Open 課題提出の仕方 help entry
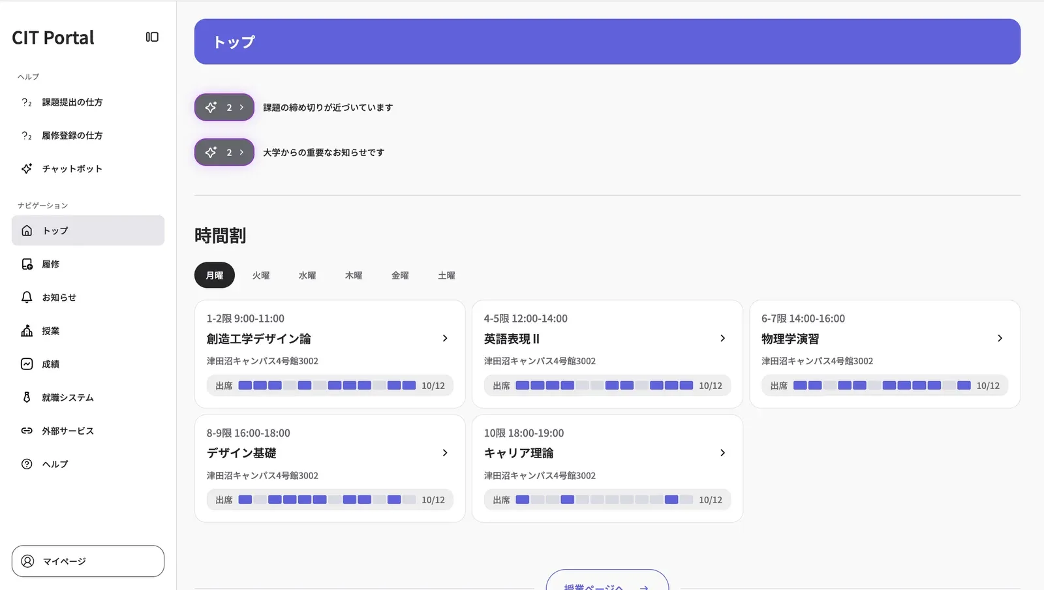The height and width of the screenshot is (590, 1044). (x=72, y=102)
